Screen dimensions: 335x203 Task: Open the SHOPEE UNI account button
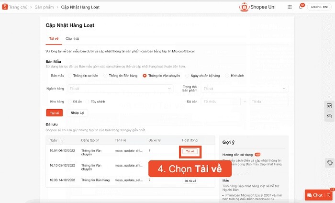coord(319,7)
